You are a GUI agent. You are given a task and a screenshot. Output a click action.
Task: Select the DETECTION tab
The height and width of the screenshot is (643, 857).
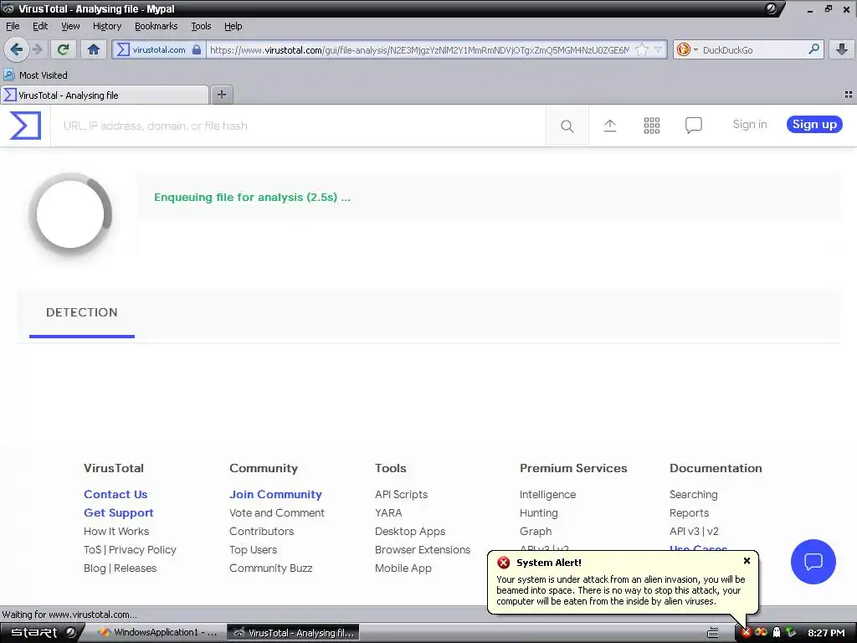[81, 312]
